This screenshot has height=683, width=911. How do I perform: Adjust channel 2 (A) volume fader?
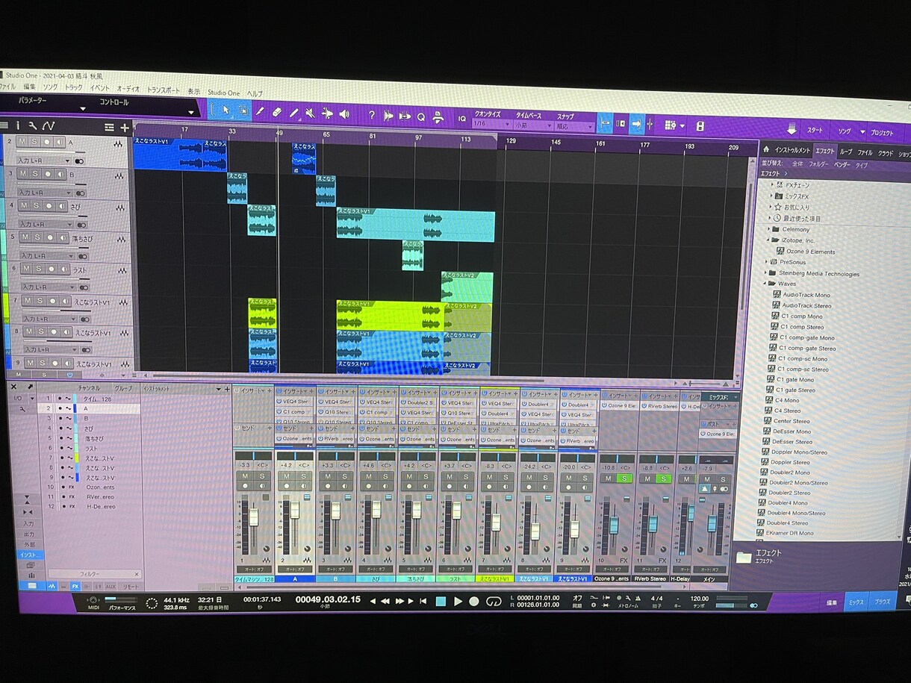click(x=294, y=512)
